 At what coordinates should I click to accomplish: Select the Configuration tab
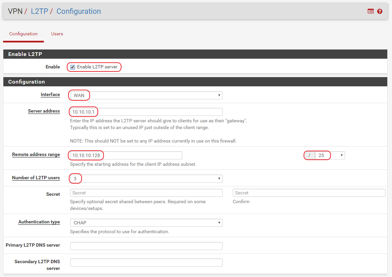[24, 34]
